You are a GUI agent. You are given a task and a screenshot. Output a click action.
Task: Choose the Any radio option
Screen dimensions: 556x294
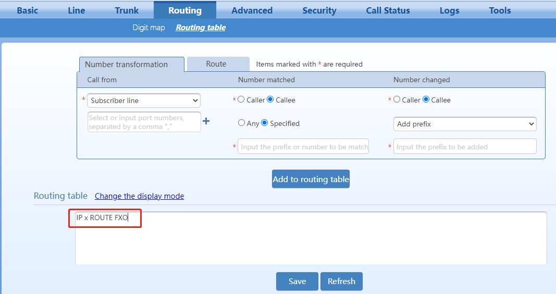pyautogui.click(x=241, y=123)
